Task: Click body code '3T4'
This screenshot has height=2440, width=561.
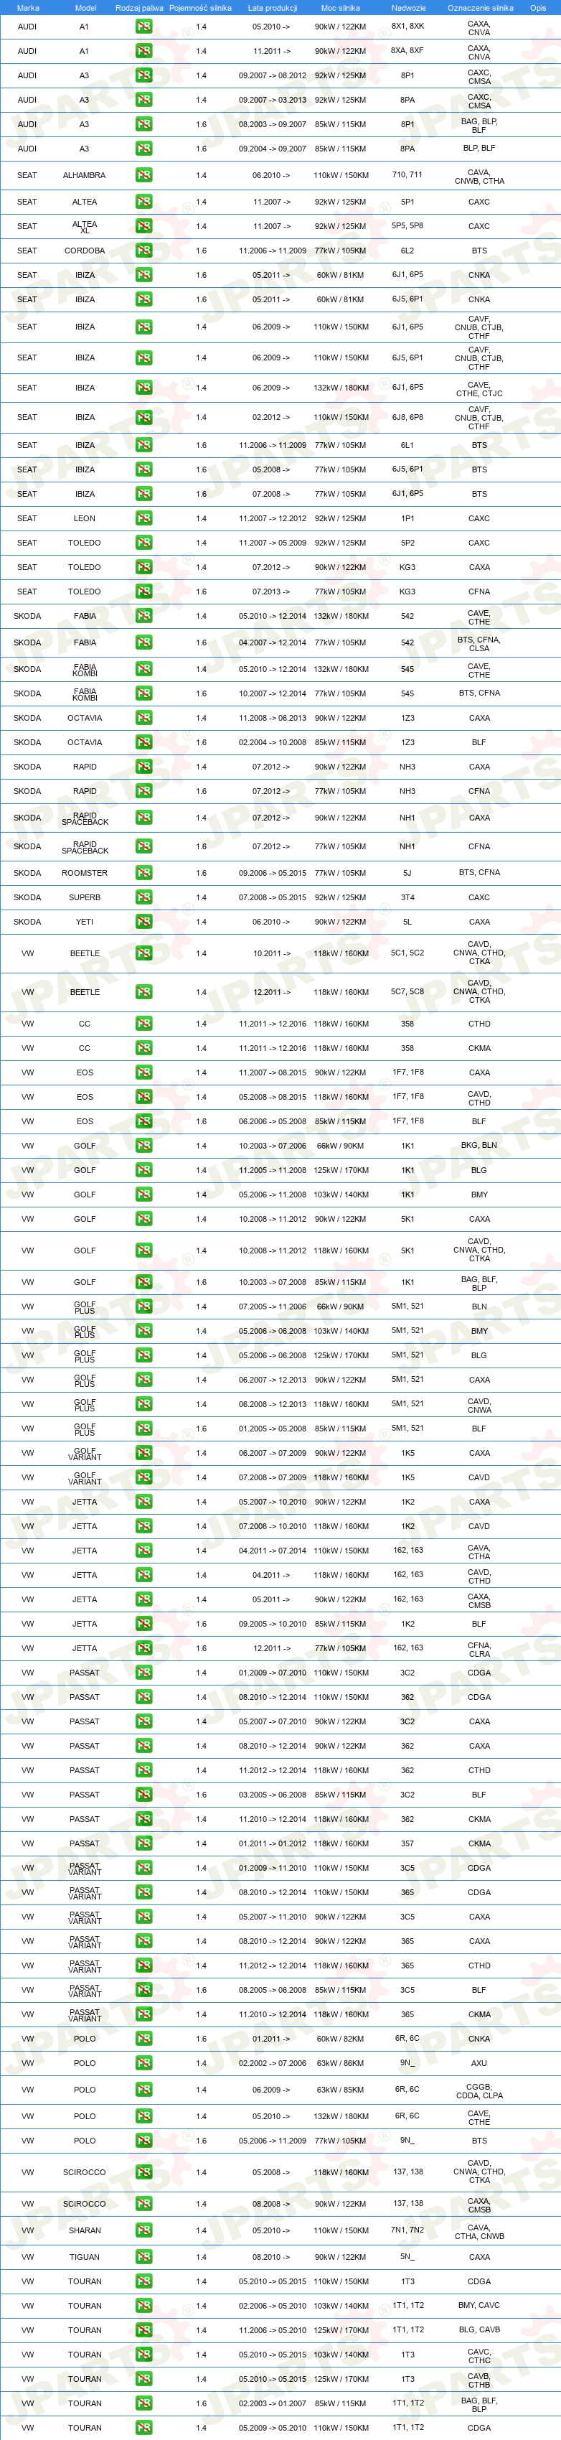Action: point(407,897)
